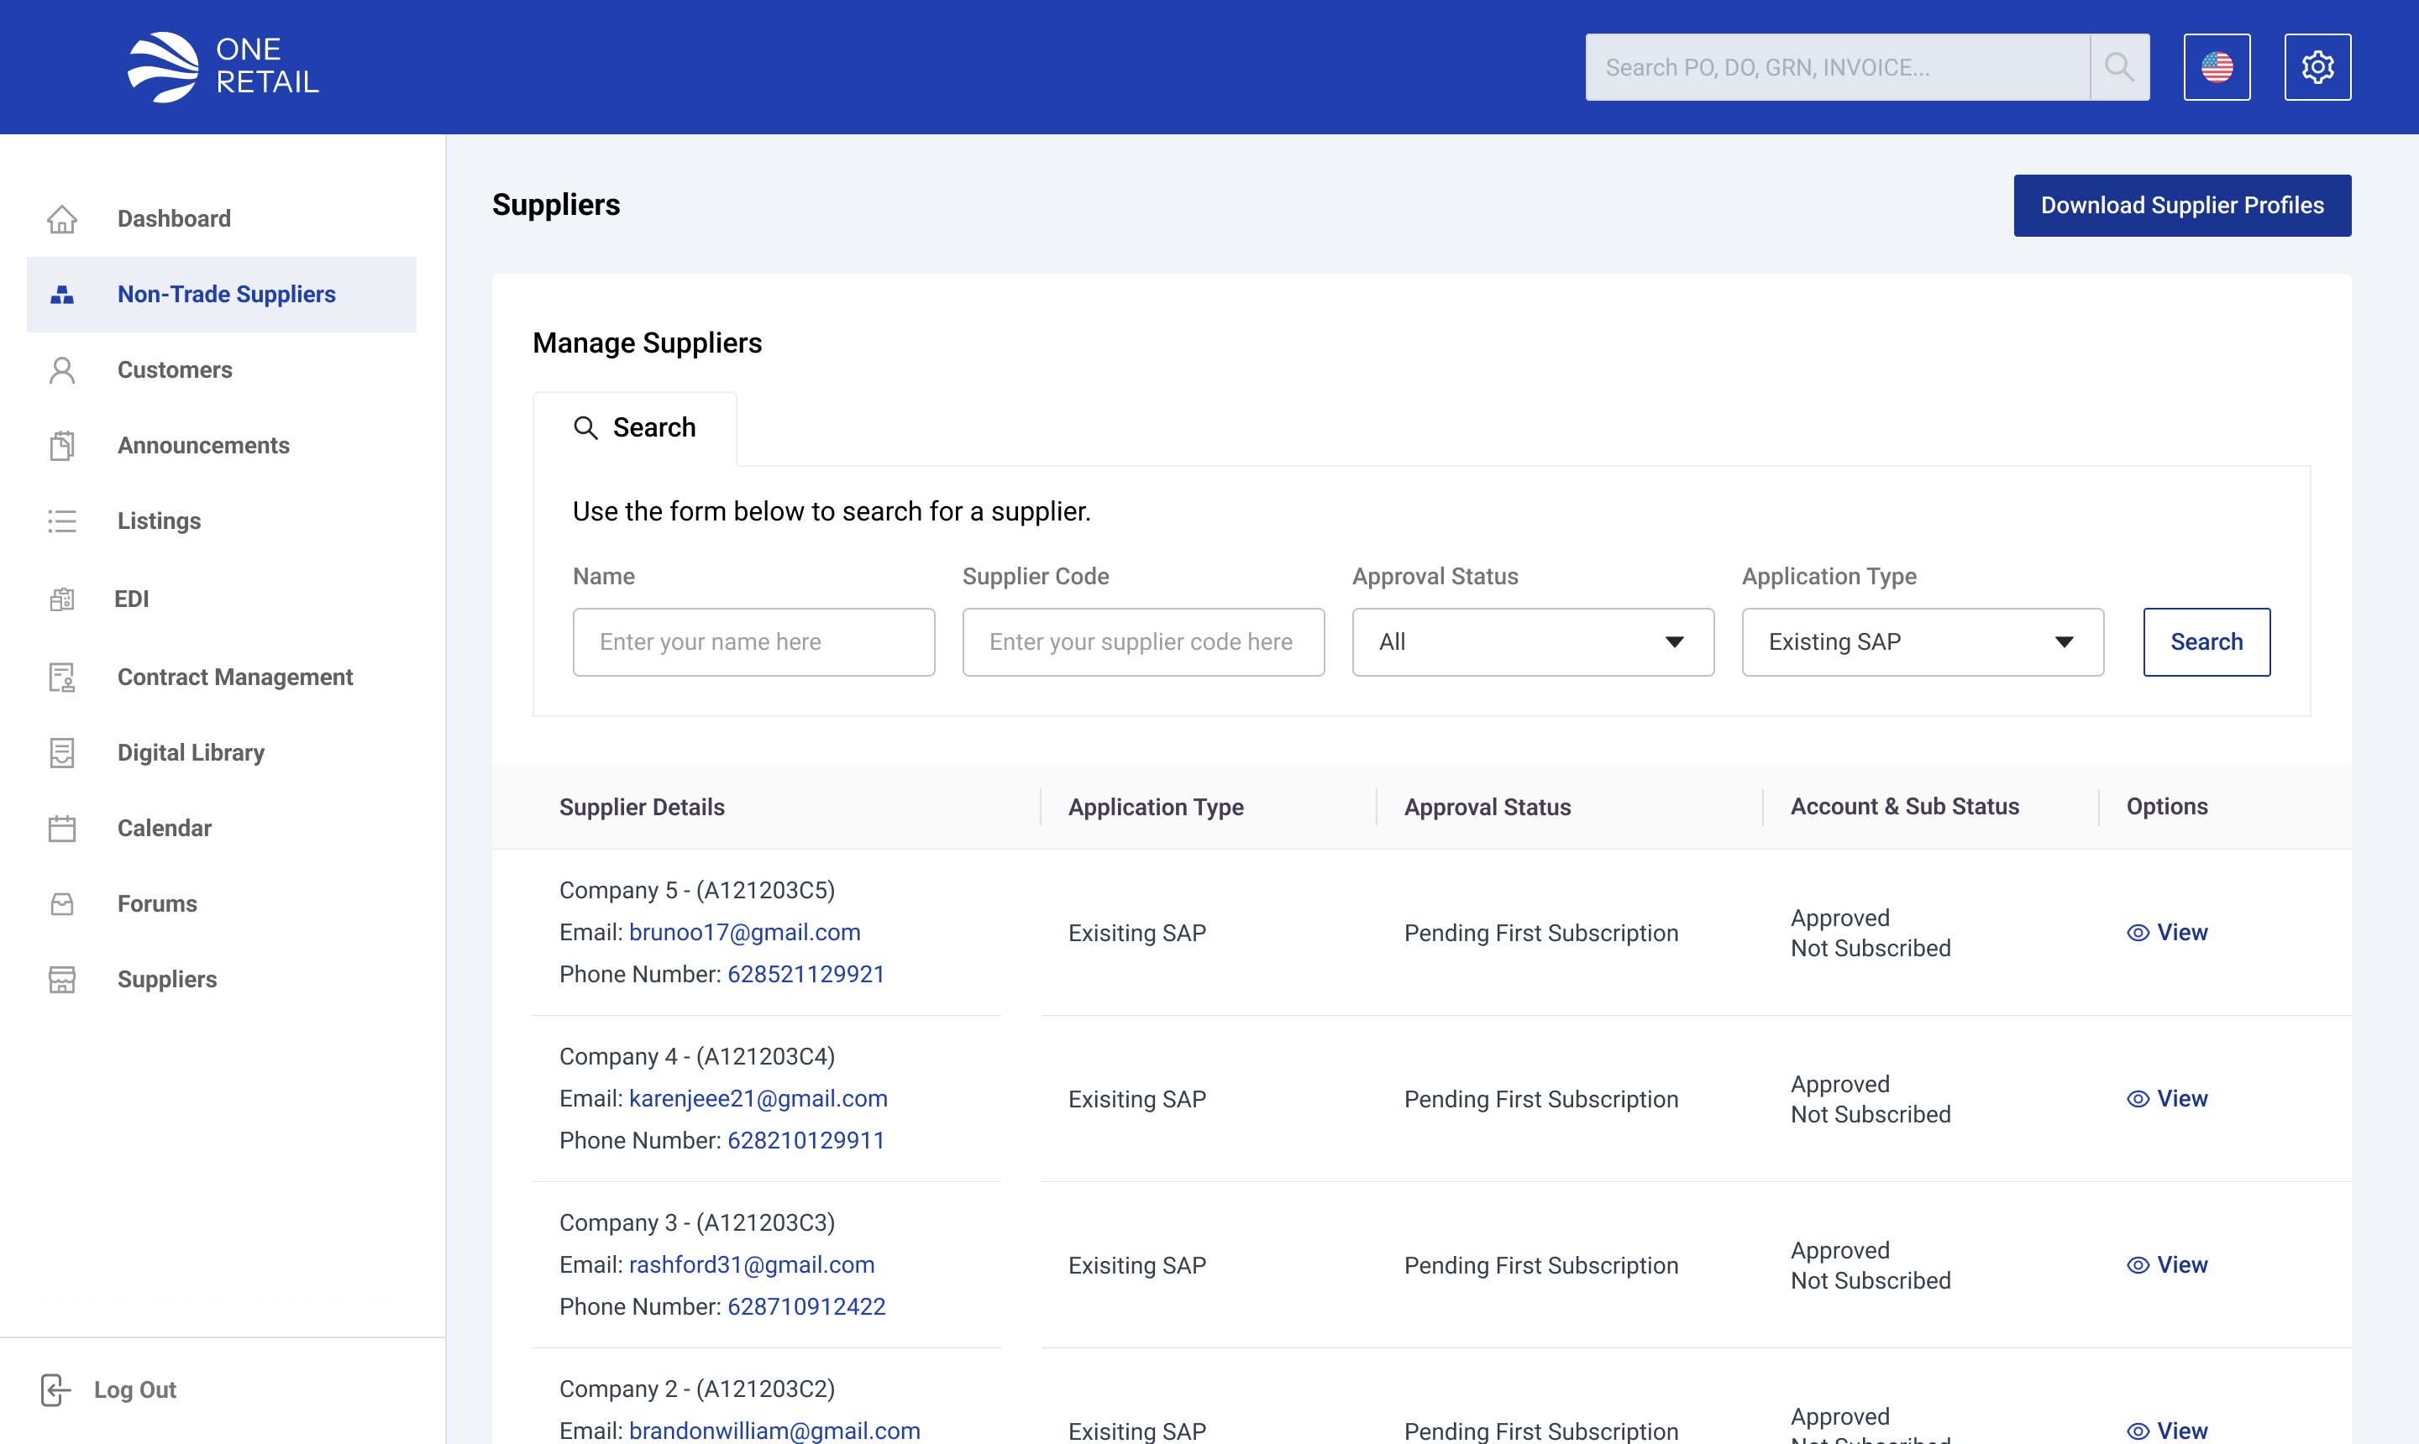Expand the Application Type dropdown
This screenshot has height=1444, width=2419.
click(x=1921, y=641)
